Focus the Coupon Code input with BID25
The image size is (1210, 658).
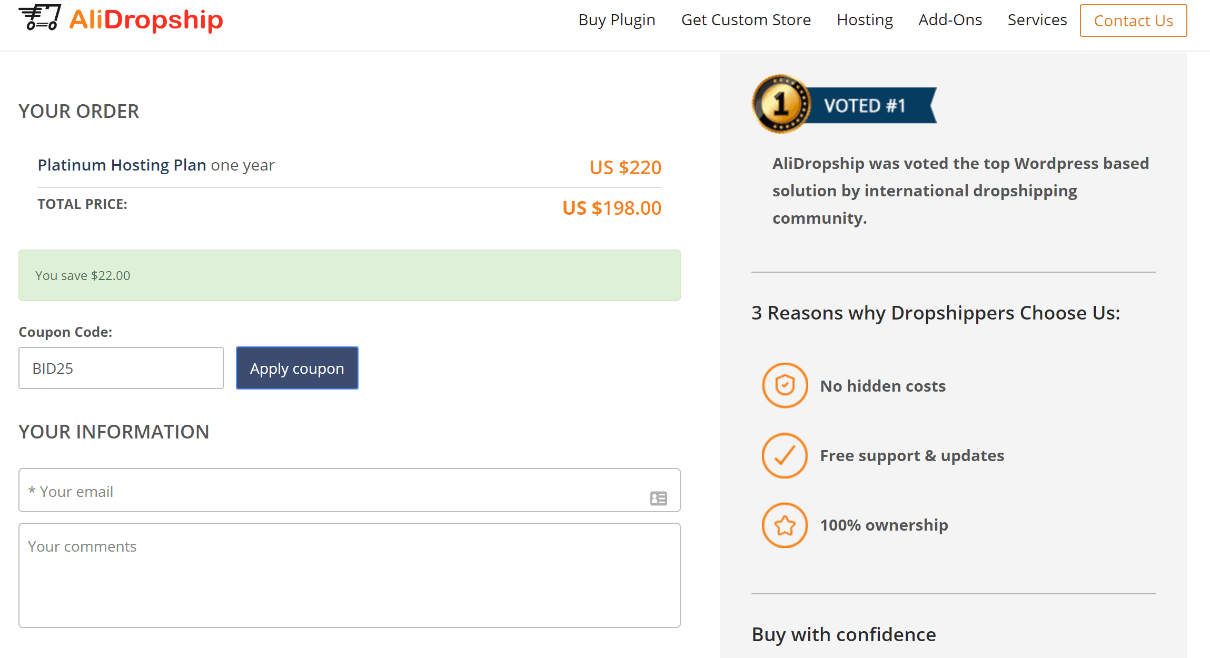121,368
